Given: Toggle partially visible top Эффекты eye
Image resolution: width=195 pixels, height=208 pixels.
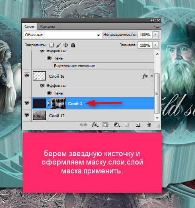Looking at the screenshot, I should 42,51.
